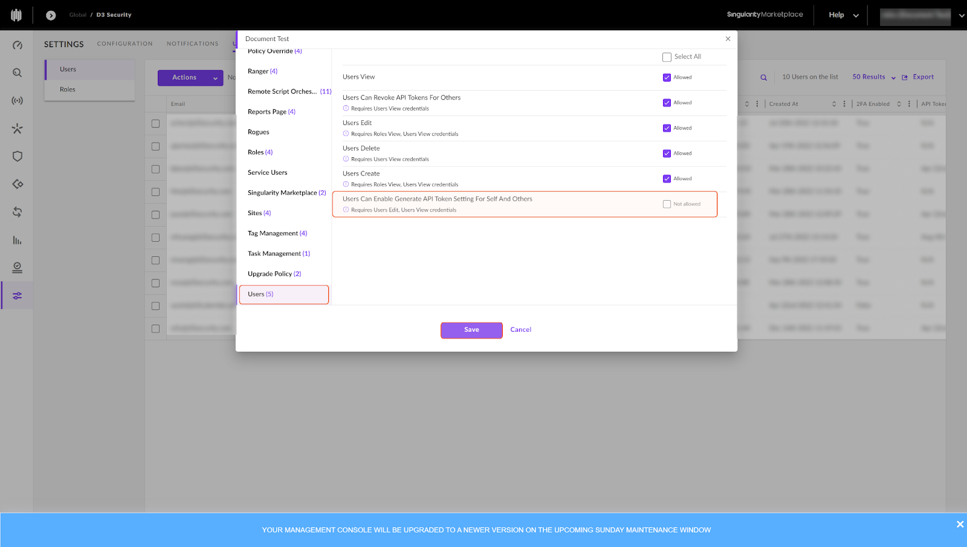Open the Visibility search icon in sidebar
Viewport: 967px width, 547px height.
(x=18, y=73)
